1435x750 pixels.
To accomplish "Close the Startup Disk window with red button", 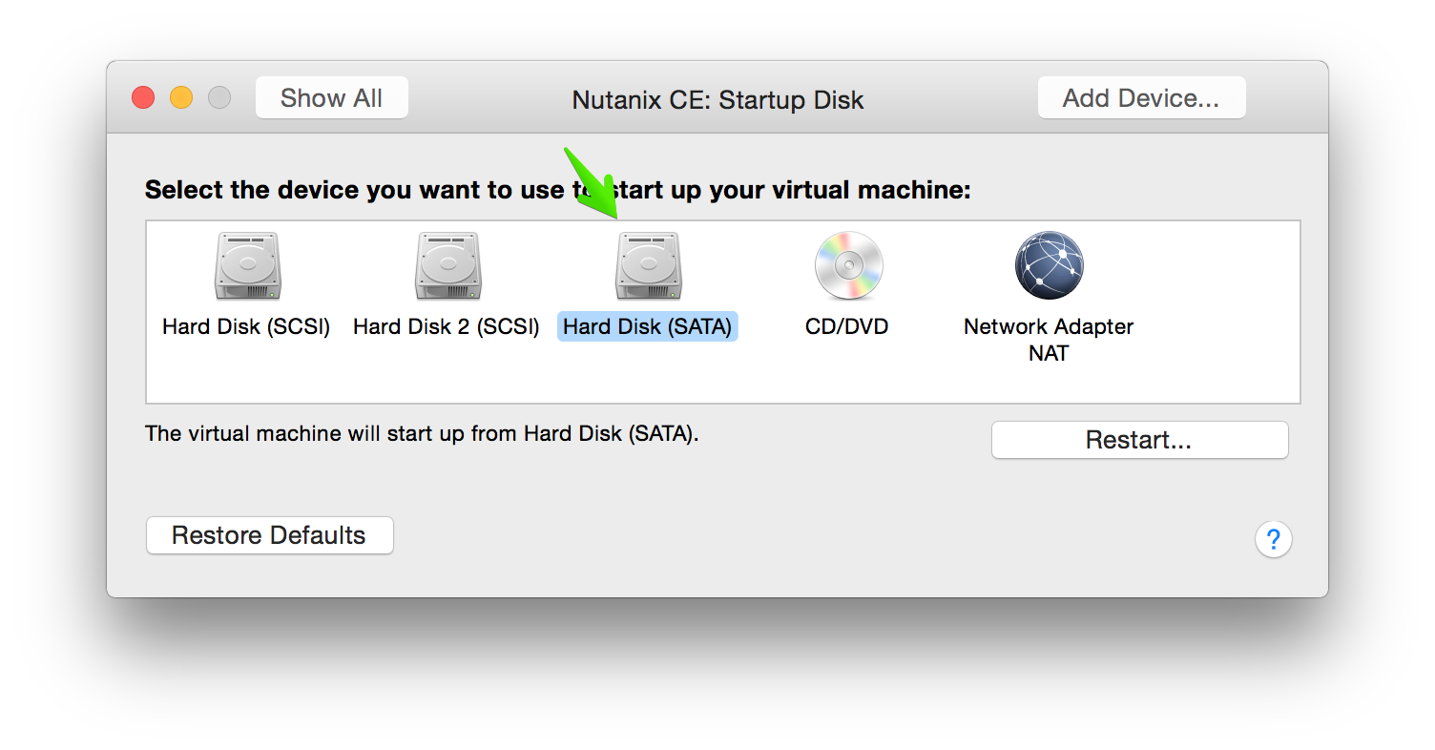I will tap(143, 97).
